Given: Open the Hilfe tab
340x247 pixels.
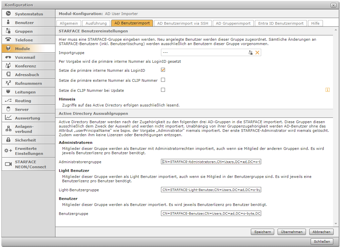Looking at the screenshot, I should point(315,23).
